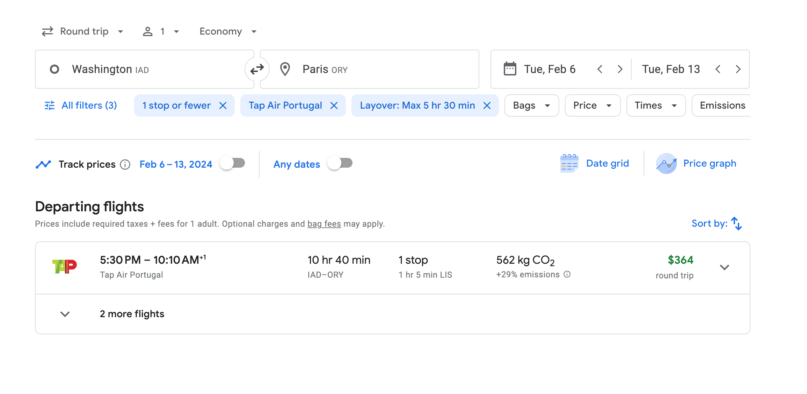Expand the $364 Tap Air Portugal flight
Screen dimensions: 807x394
click(x=725, y=267)
